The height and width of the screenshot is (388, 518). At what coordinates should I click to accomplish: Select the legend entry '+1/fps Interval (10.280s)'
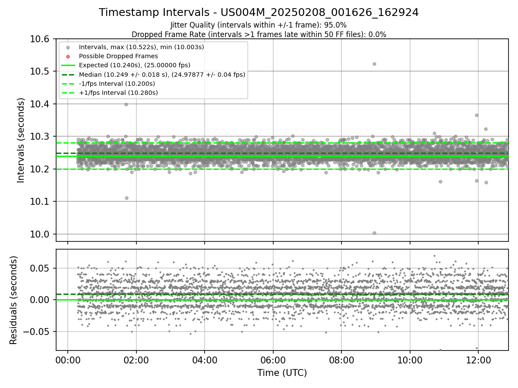[x=118, y=93]
